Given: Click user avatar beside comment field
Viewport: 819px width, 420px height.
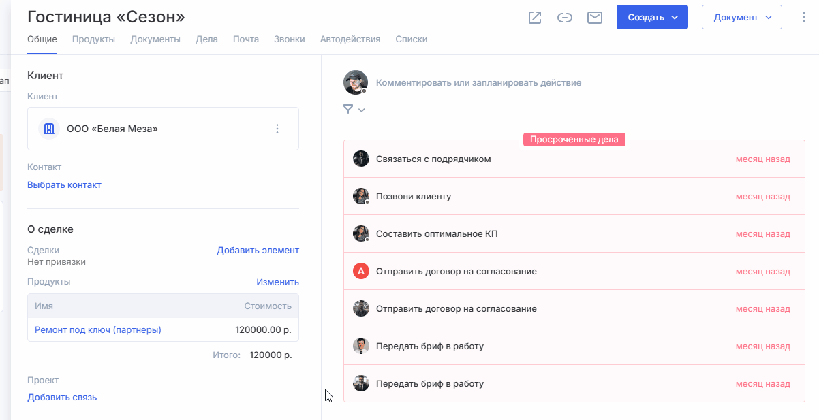Looking at the screenshot, I should [355, 82].
